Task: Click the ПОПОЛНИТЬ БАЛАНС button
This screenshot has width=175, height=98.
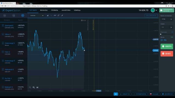Action: click(167, 10)
